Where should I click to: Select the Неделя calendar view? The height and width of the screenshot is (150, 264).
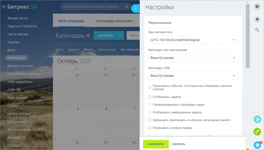click(x=73, y=50)
